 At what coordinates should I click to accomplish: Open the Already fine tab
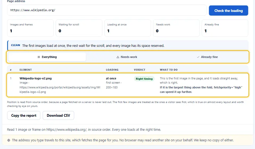(207, 57)
